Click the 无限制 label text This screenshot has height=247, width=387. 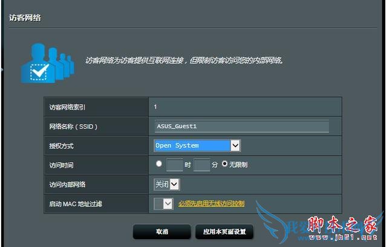click(238, 165)
